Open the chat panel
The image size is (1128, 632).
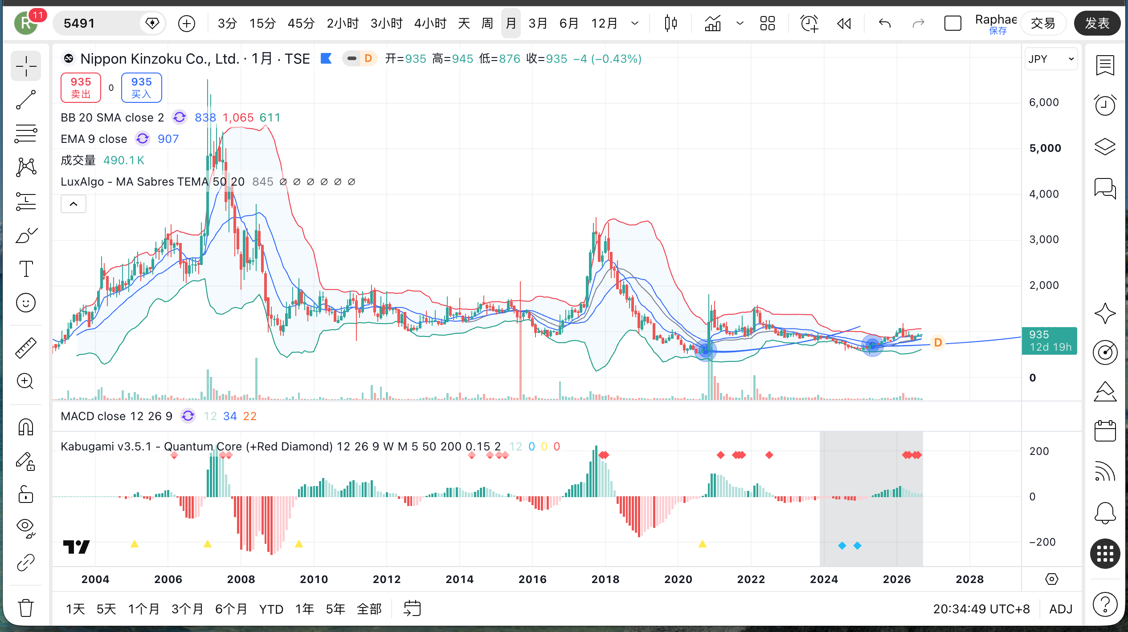(x=1105, y=188)
